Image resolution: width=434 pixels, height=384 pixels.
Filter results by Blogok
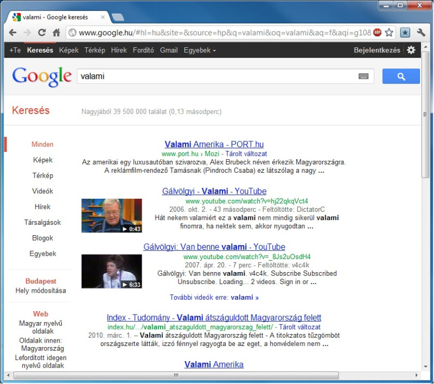[42, 238]
